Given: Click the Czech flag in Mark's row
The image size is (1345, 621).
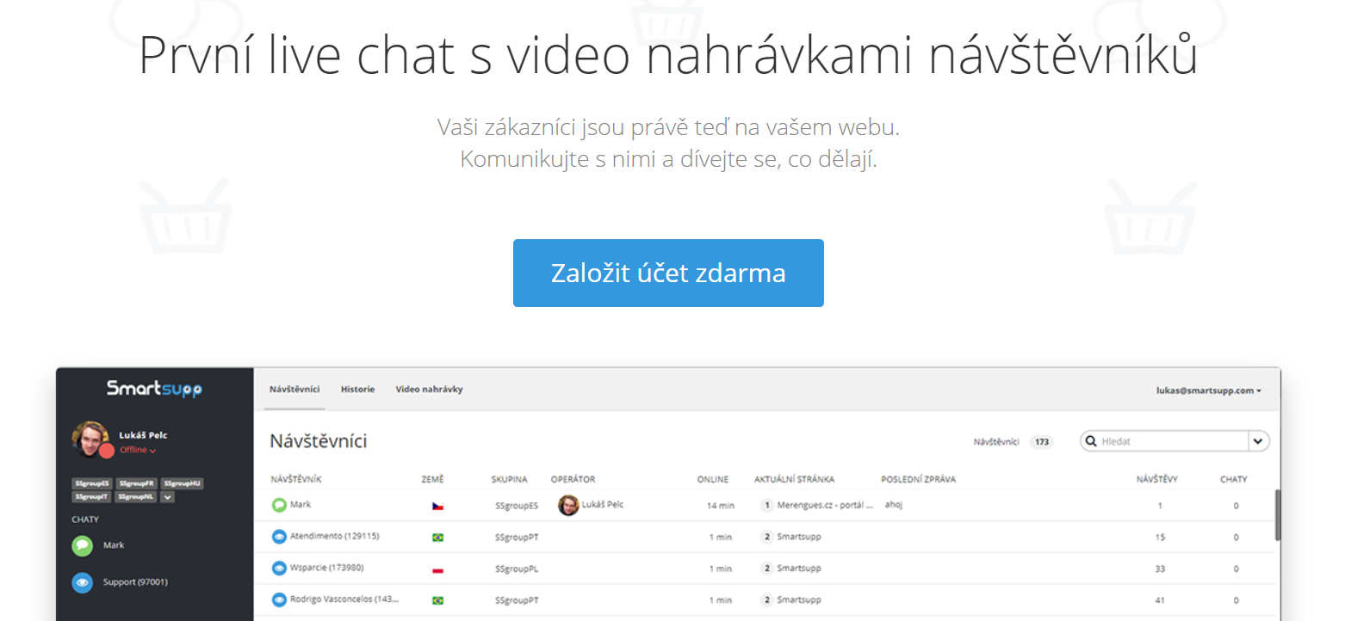Looking at the screenshot, I should coord(437,506).
